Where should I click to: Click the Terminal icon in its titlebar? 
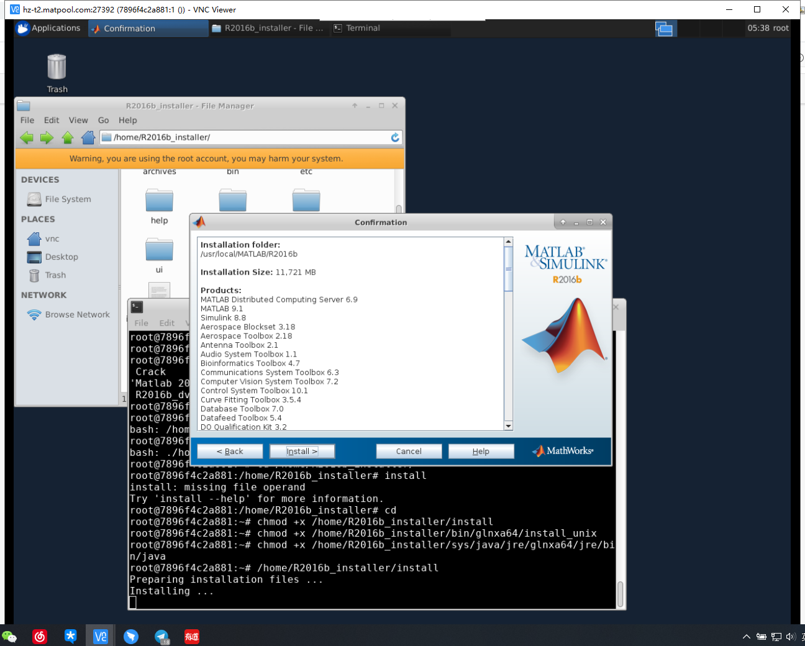(x=137, y=307)
